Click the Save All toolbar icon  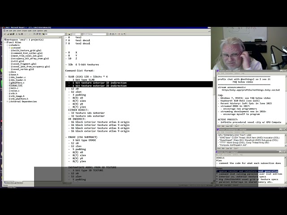click(13, 34)
